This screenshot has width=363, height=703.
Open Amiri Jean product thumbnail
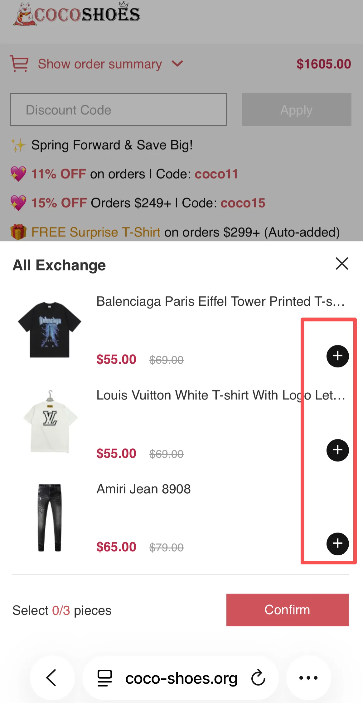click(50, 517)
